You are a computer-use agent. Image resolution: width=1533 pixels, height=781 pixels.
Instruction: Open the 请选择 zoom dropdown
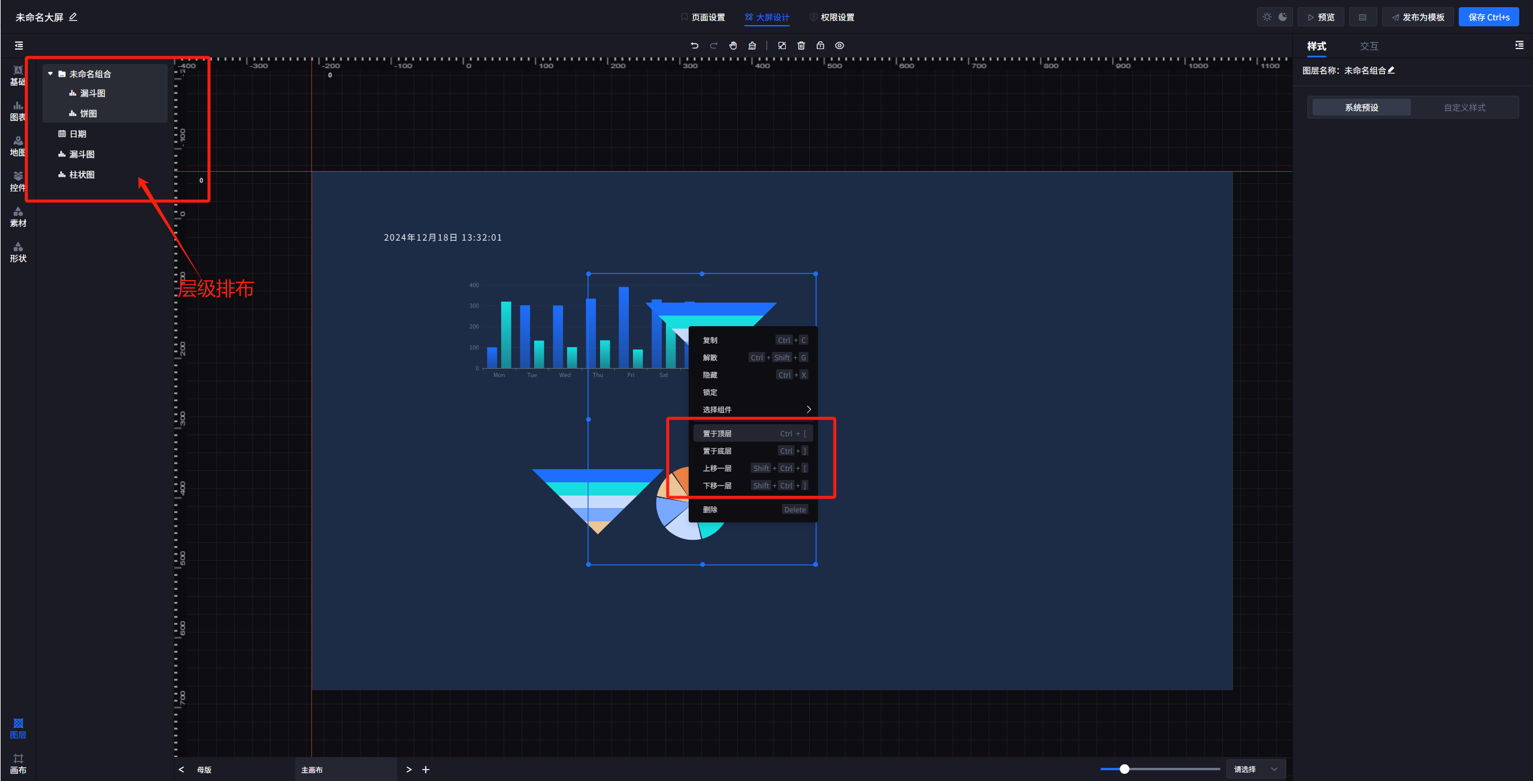pyautogui.click(x=1255, y=769)
